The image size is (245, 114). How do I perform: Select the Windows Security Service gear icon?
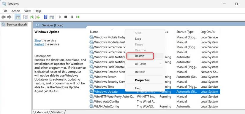(x=91, y=82)
